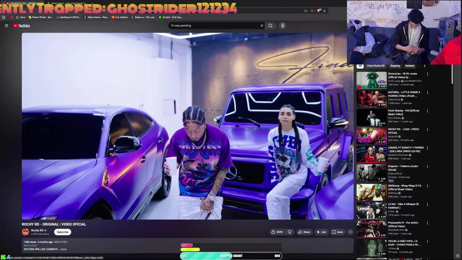The height and width of the screenshot is (260, 462).
Task: Show more filter chips with the right arrow
Action: [x=424, y=66]
